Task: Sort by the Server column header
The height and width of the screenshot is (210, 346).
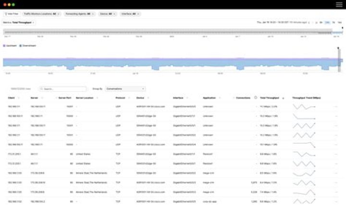Action: point(34,98)
